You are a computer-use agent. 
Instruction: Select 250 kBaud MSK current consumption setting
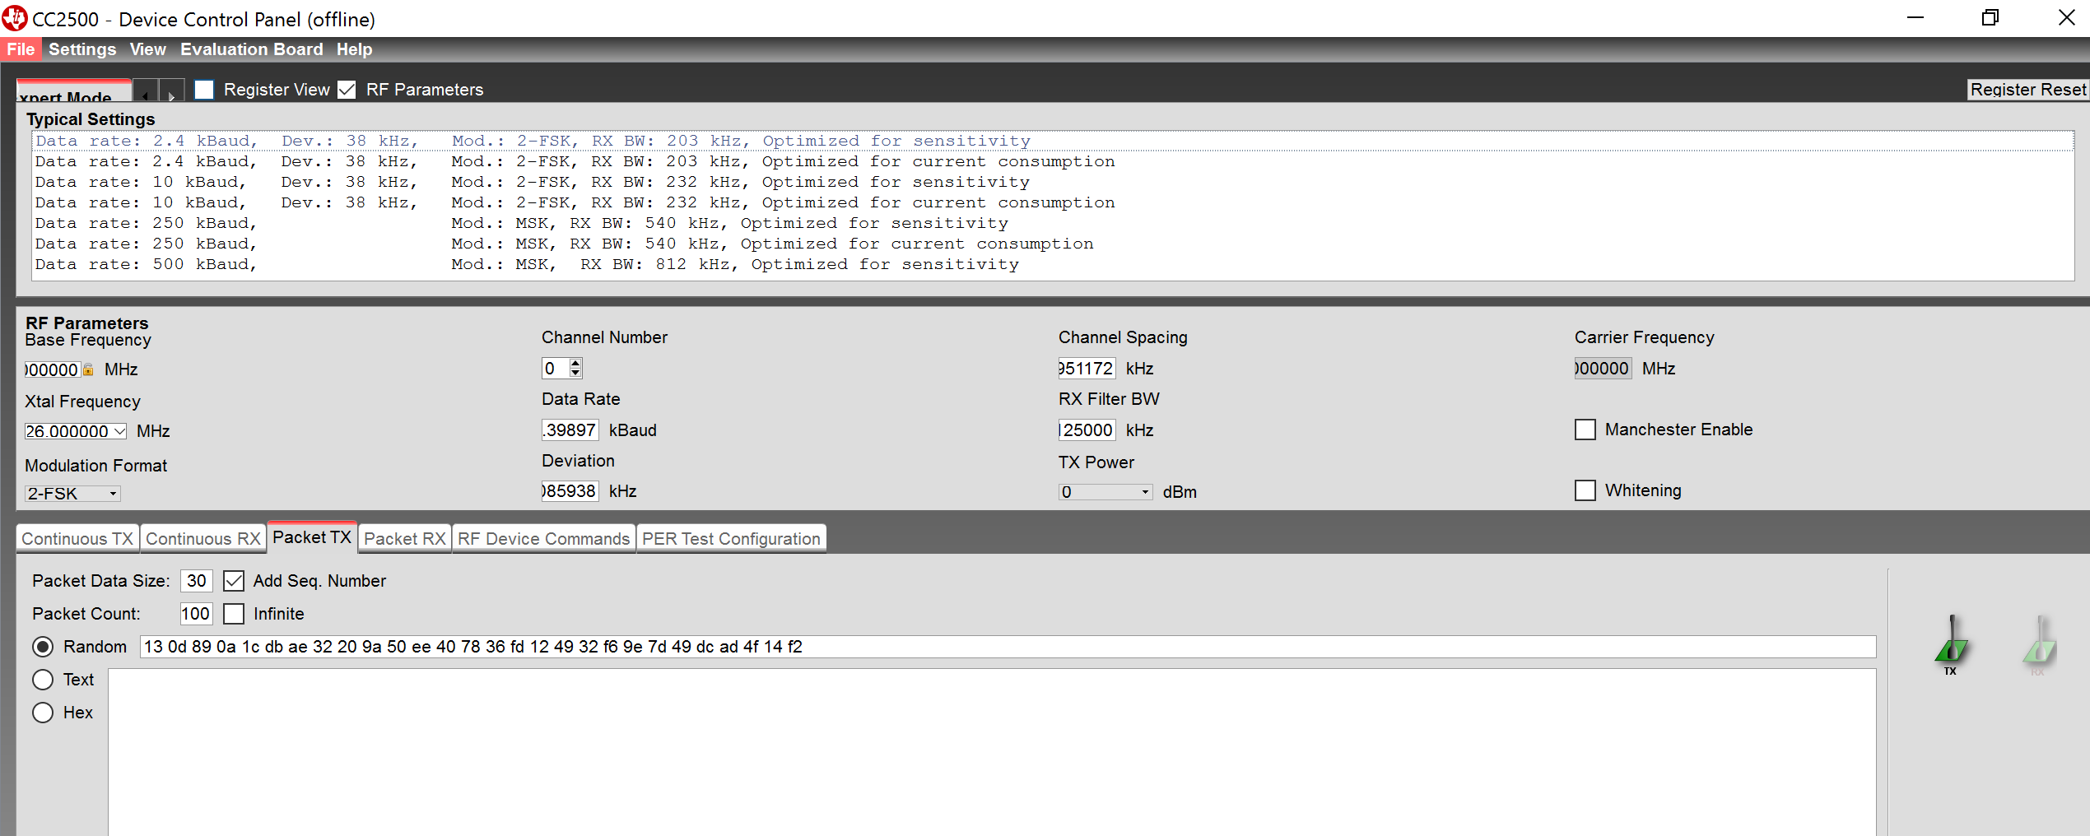tap(1052, 244)
